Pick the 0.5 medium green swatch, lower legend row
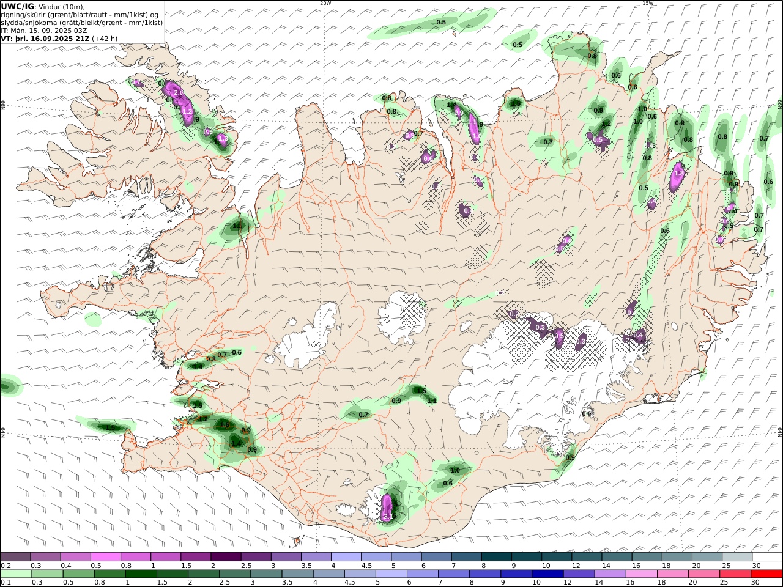 (79, 574)
